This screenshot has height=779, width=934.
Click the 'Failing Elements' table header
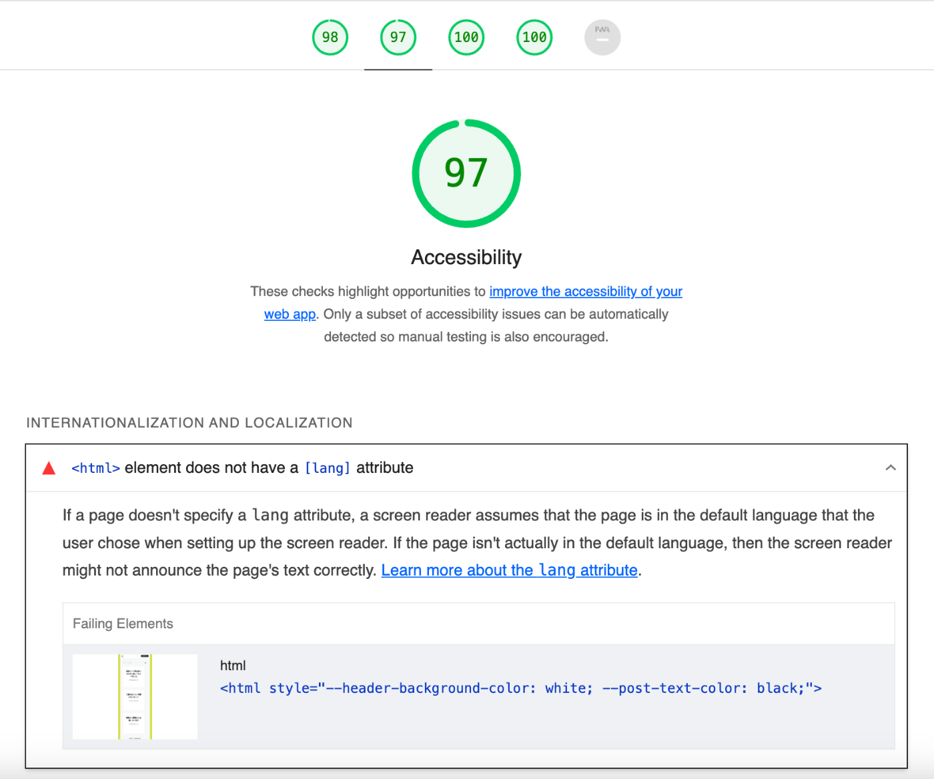pyautogui.click(x=123, y=624)
